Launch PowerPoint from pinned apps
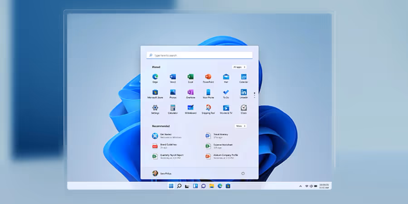408x204 pixels. click(x=208, y=78)
